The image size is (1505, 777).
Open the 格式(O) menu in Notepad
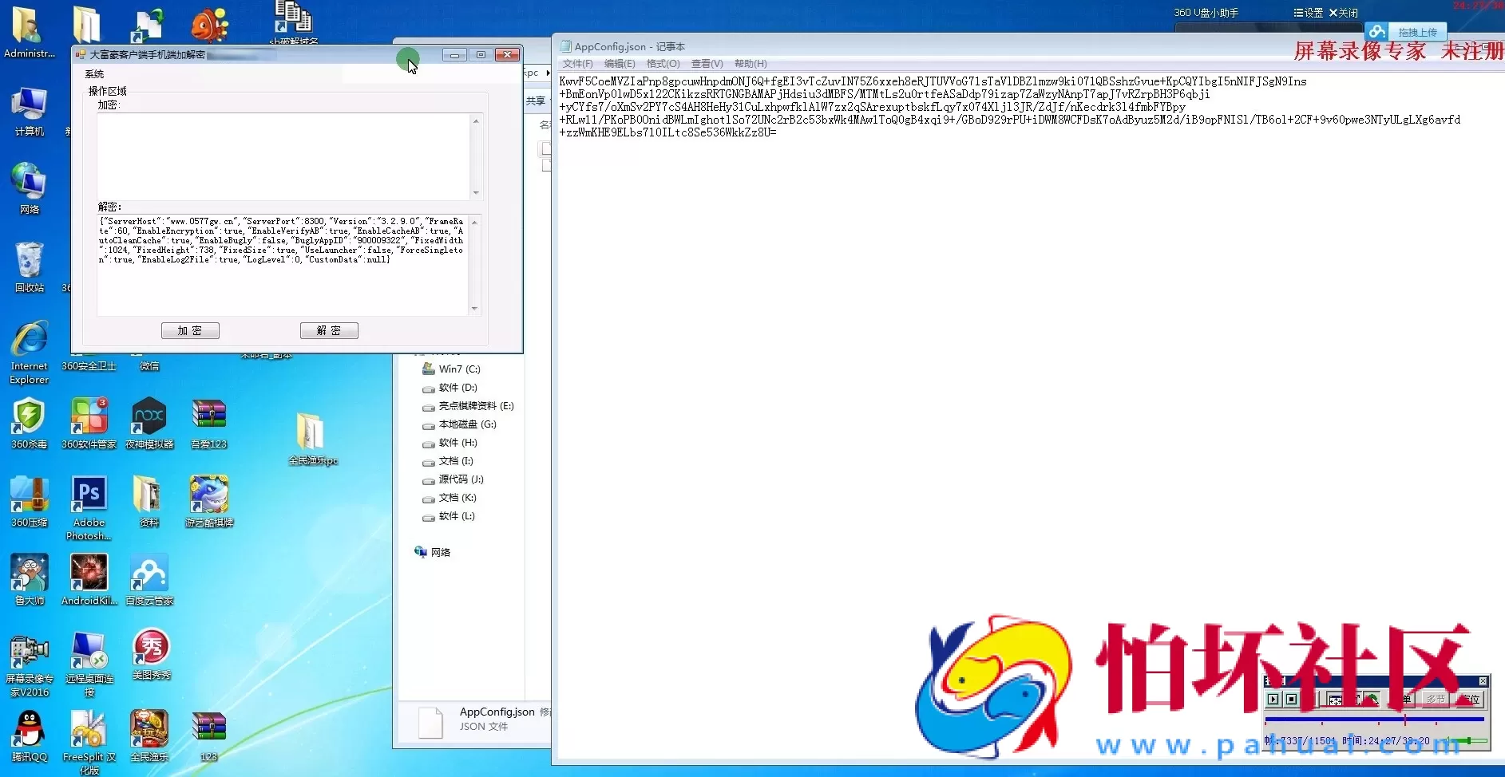(663, 64)
